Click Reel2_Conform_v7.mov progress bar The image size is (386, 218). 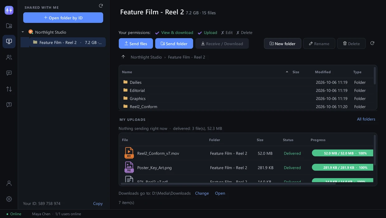click(342, 153)
